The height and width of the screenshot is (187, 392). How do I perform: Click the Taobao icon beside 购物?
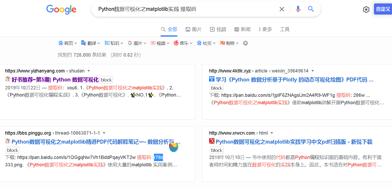point(222,43)
